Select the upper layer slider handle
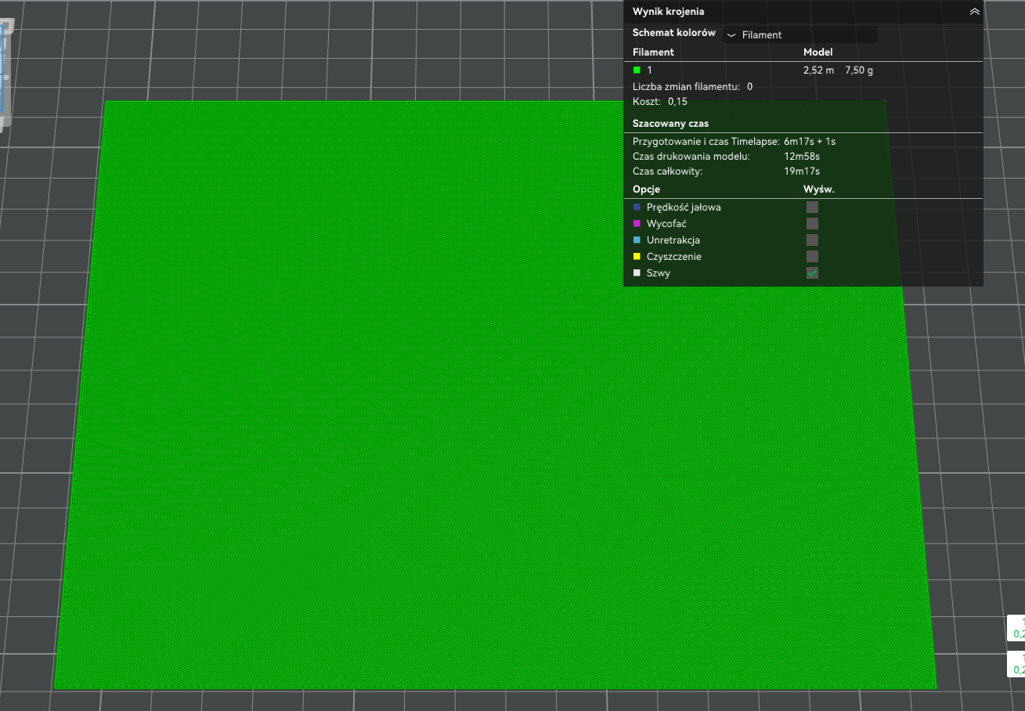1025x711 pixels. pyautogui.click(x=1016, y=629)
